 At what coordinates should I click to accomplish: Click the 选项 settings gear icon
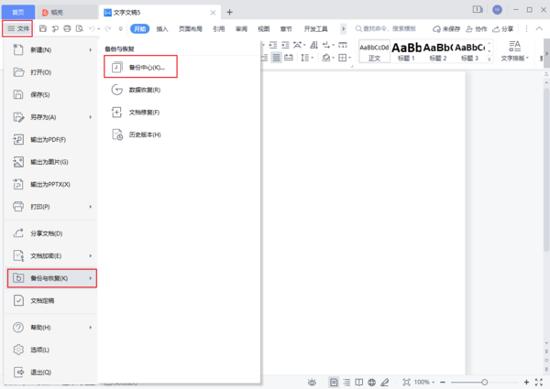pyautogui.click(x=20, y=350)
